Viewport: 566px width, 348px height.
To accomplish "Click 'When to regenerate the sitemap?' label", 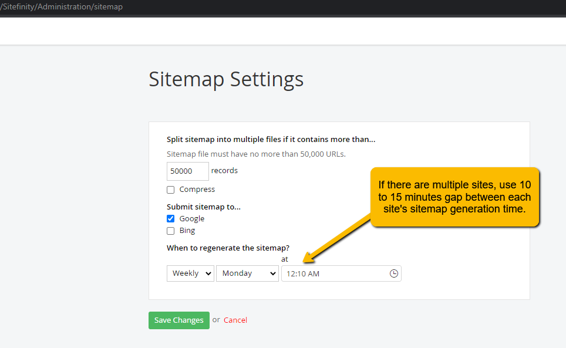I will coord(228,248).
